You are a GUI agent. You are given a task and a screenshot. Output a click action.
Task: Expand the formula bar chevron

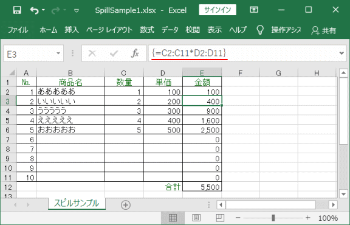coord(341,53)
